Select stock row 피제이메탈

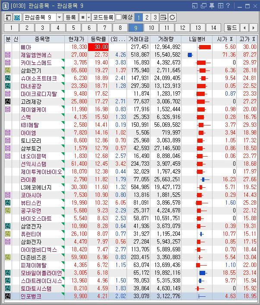(131, 265)
